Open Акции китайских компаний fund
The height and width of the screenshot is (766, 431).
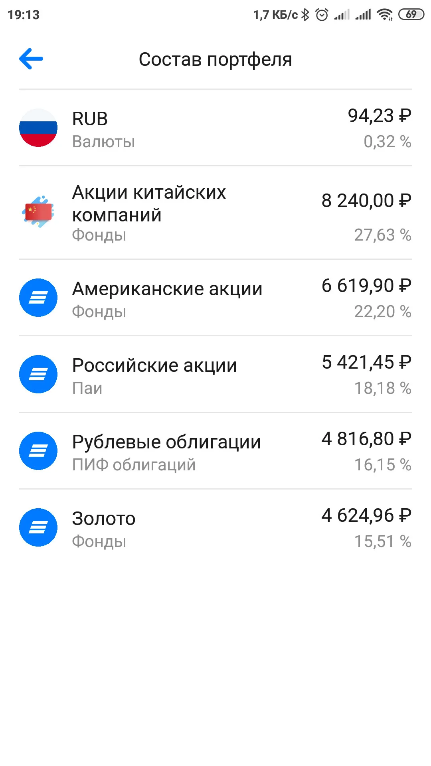tap(215, 213)
